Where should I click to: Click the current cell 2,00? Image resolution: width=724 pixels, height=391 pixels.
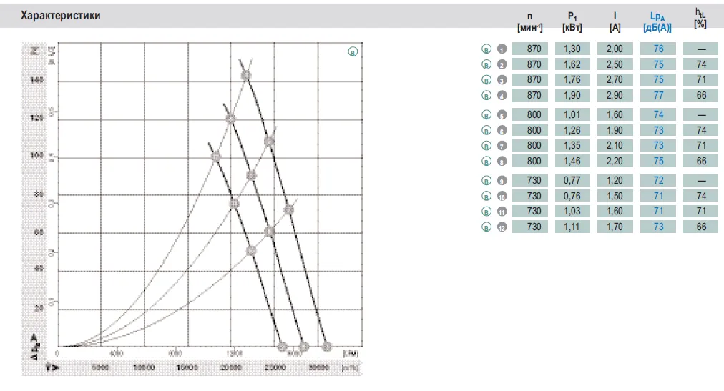(x=615, y=49)
